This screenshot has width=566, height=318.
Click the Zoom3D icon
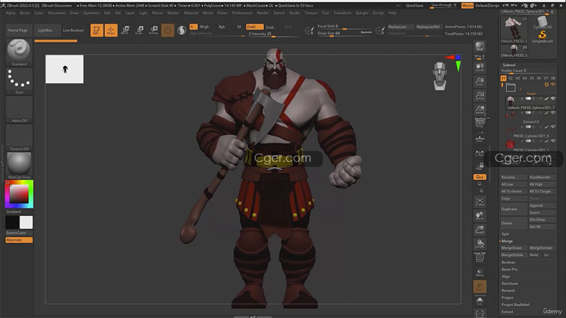click(479, 230)
